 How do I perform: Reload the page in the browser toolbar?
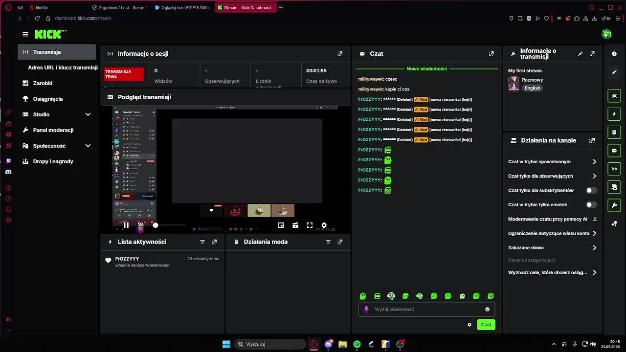click(x=37, y=18)
